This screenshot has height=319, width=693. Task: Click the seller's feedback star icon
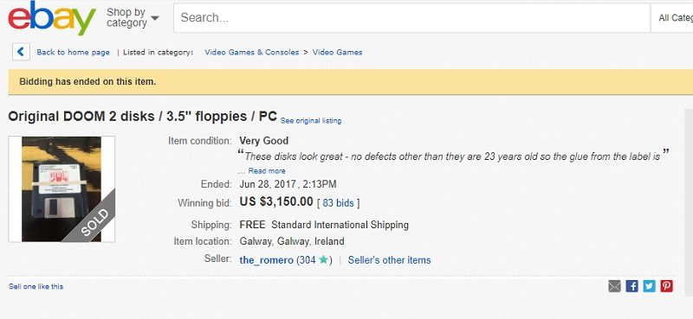click(323, 259)
